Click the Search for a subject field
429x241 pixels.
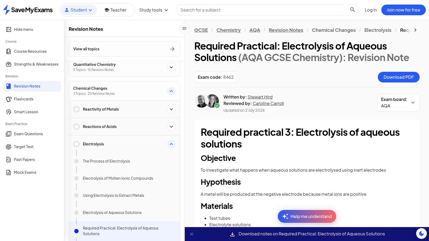pyautogui.click(x=263, y=10)
